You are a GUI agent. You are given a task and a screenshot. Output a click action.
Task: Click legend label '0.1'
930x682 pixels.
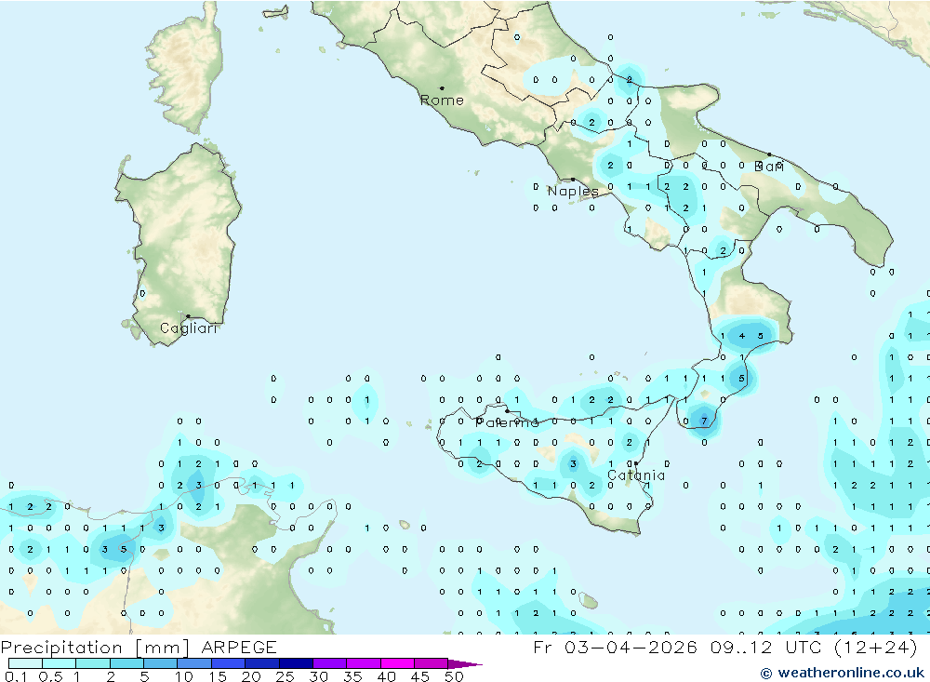(15, 676)
